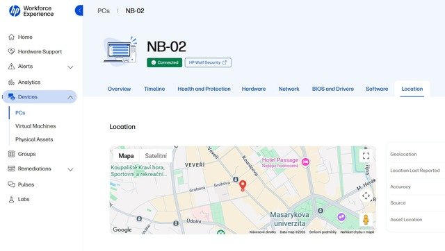Click the Connected status badge
Image resolution: width=445 pixels, height=251 pixels.
click(165, 62)
